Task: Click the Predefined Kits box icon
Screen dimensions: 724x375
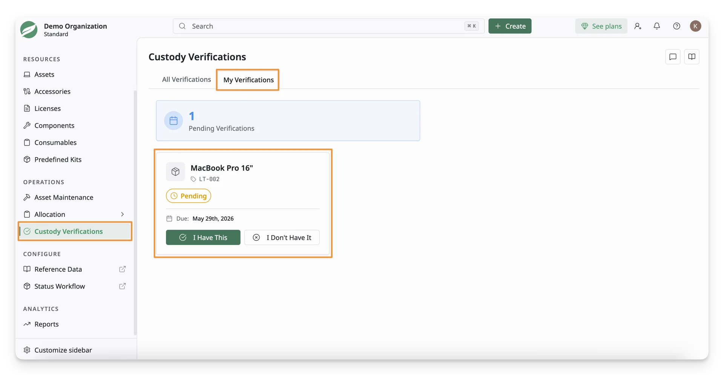Action: point(27,159)
